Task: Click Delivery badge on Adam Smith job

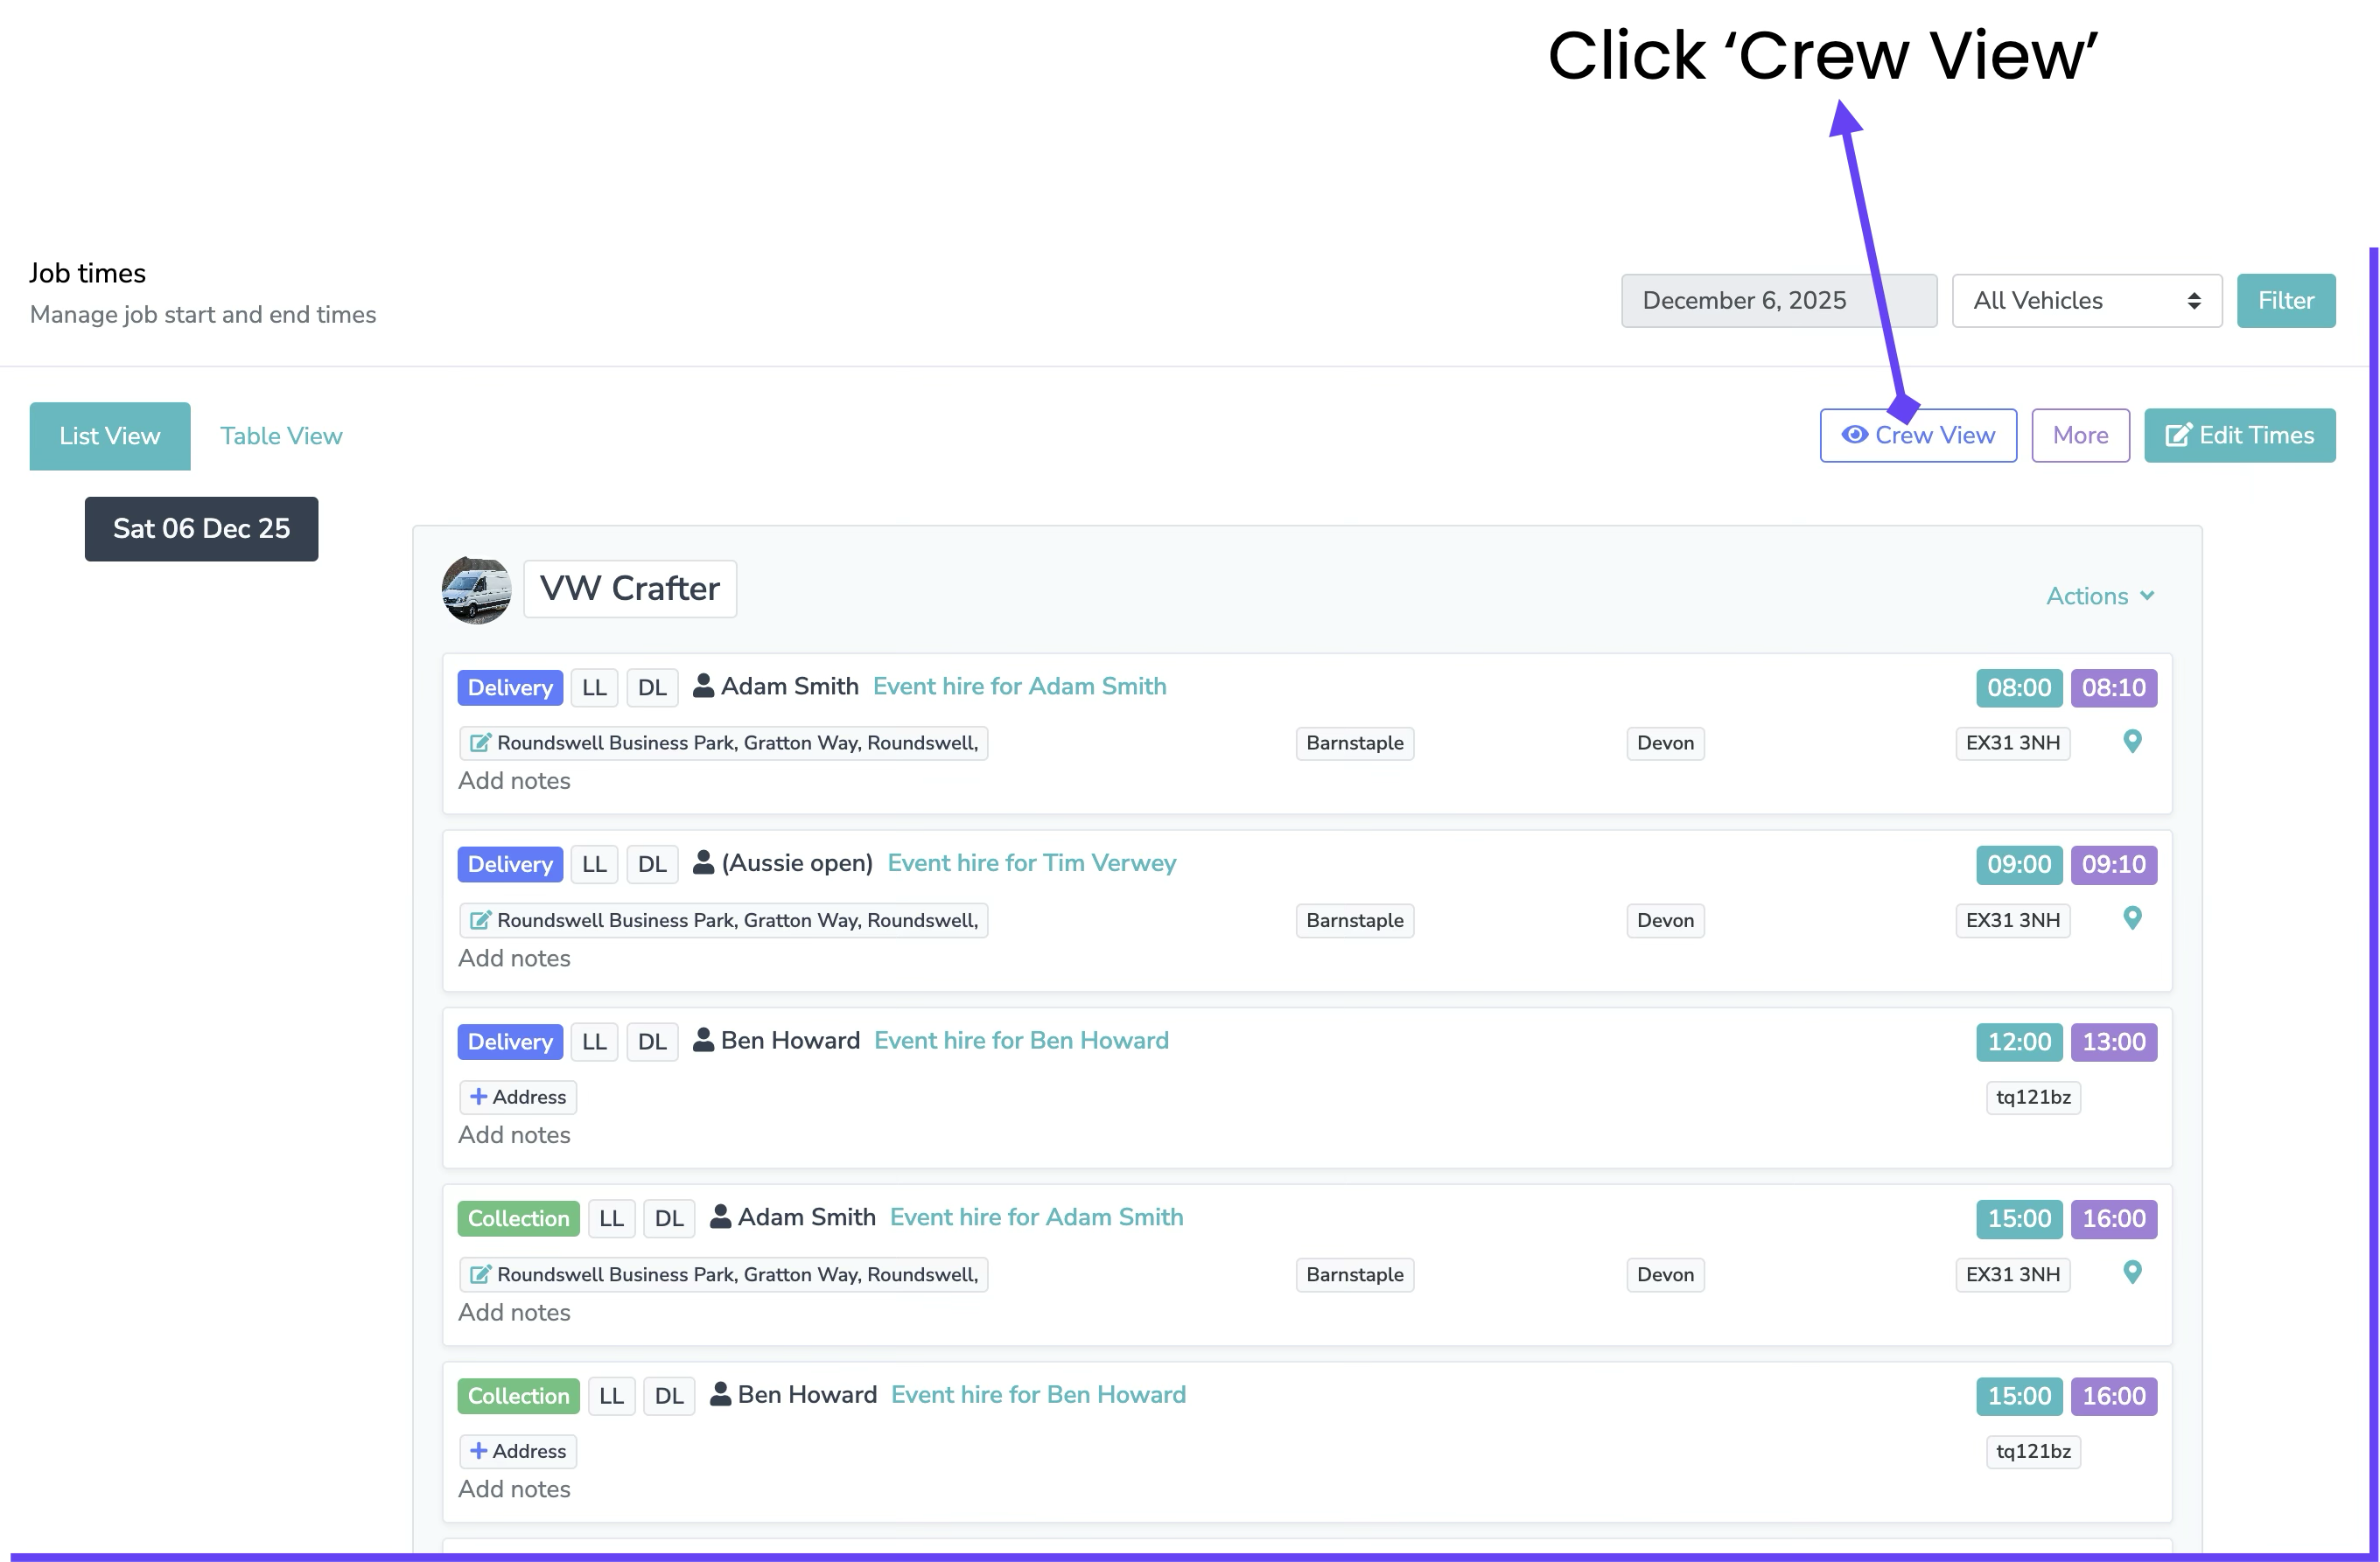Action: click(x=510, y=687)
